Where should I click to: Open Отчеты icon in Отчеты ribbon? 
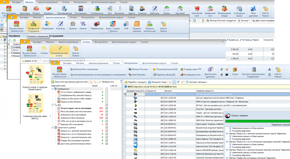click(x=44, y=50)
